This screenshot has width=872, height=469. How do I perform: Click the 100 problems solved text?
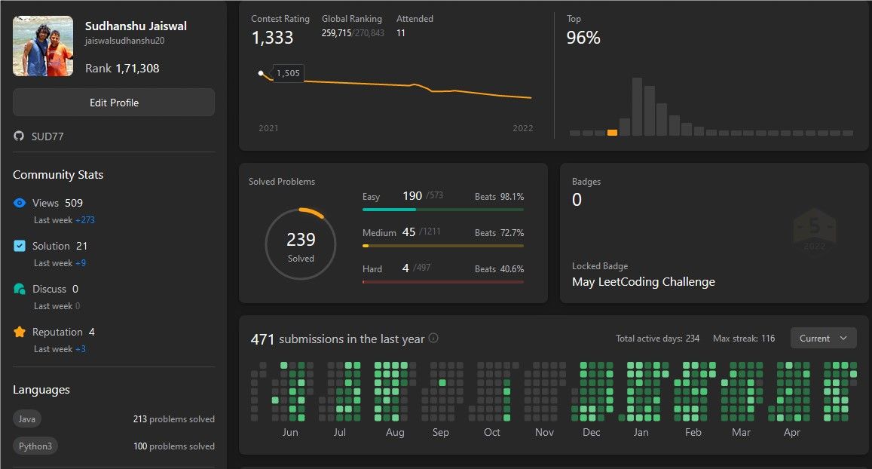[173, 446]
